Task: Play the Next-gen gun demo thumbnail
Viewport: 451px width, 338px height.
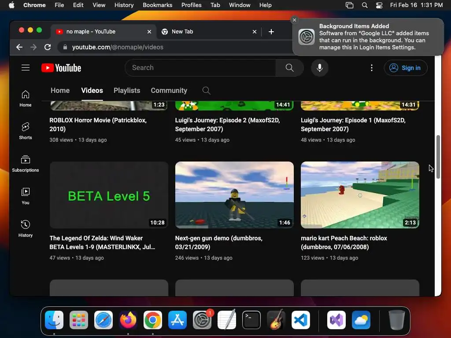Action: click(234, 195)
